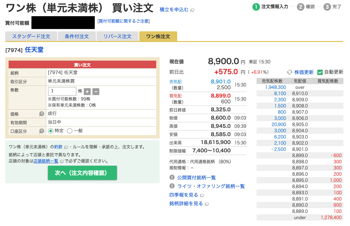The image size is (350, 226).
Task: Click the 8,910.0 price in order book
Action: click(x=300, y=93)
